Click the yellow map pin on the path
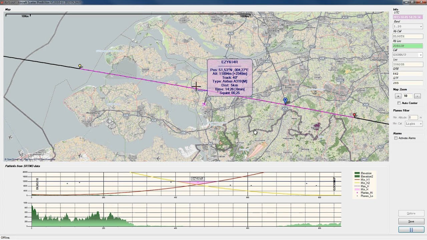 (80, 66)
